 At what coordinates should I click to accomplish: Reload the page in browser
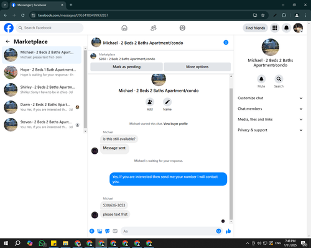pyautogui.click(x=23, y=15)
